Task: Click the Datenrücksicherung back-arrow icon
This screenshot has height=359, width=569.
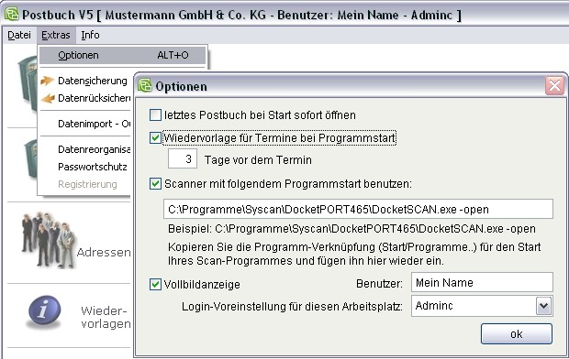Action: [47, 98]
